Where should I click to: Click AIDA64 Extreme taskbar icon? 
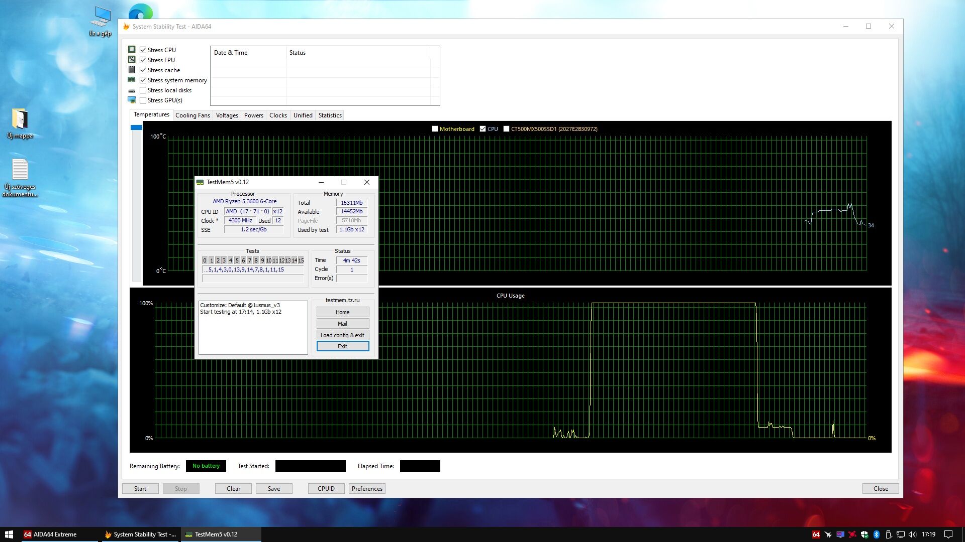50,534
